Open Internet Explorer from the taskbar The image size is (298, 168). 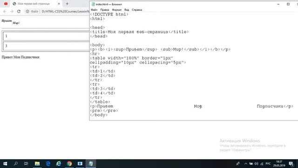59,164
